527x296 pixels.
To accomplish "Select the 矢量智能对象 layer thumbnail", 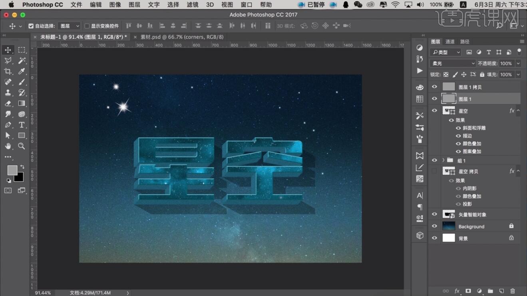I will (449, 214).
